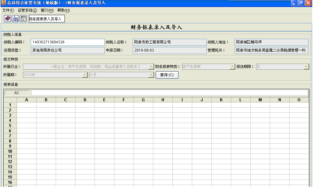Select column A header
This screenshot has width=313, height=194.
[x=26, y=100]
